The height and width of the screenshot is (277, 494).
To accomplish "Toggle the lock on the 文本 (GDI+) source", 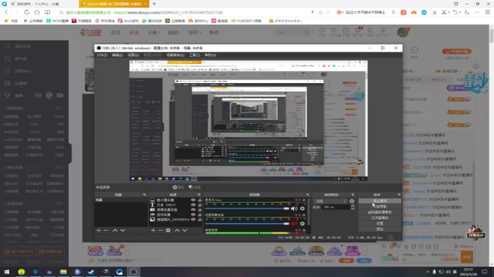I will tap(199, 205).
